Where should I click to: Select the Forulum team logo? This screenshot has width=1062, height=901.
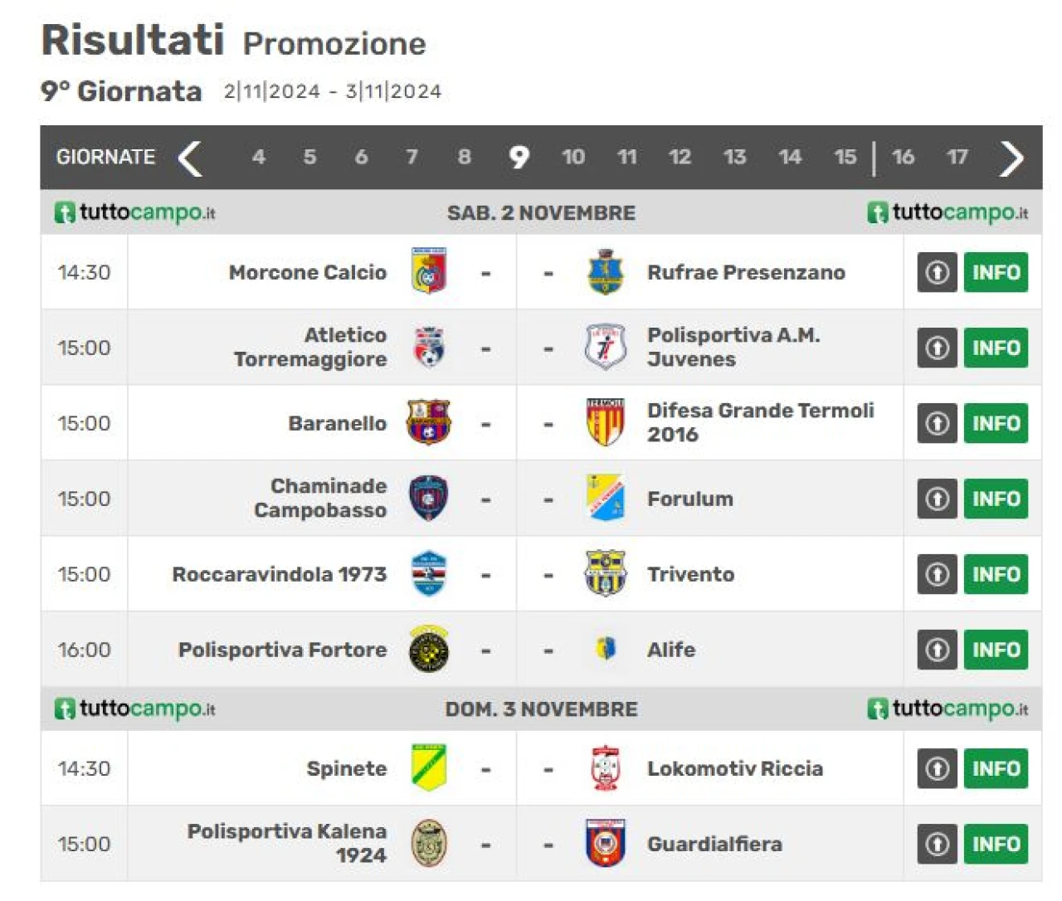click(606, 498)
